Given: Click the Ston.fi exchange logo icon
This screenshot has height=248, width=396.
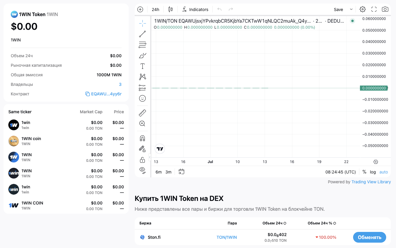Looking at the screenshot, I should 142,237.
